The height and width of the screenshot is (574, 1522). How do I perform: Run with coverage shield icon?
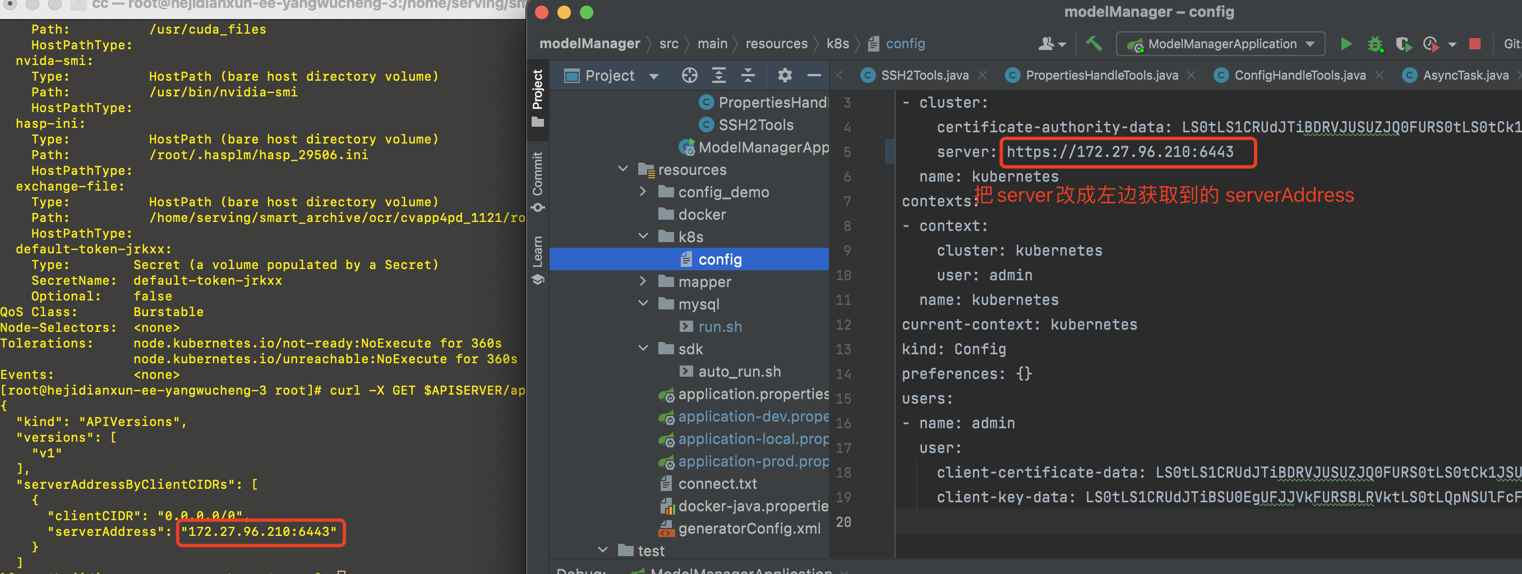[1403, 44]
